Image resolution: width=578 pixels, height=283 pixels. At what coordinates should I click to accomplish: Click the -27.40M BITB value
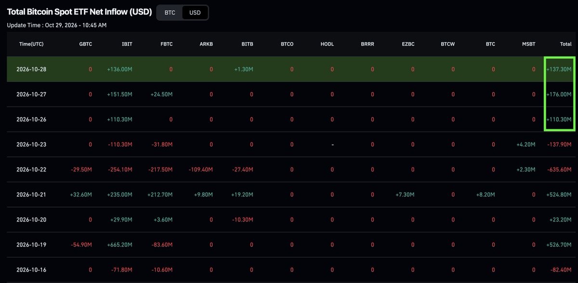click(243, 169)
